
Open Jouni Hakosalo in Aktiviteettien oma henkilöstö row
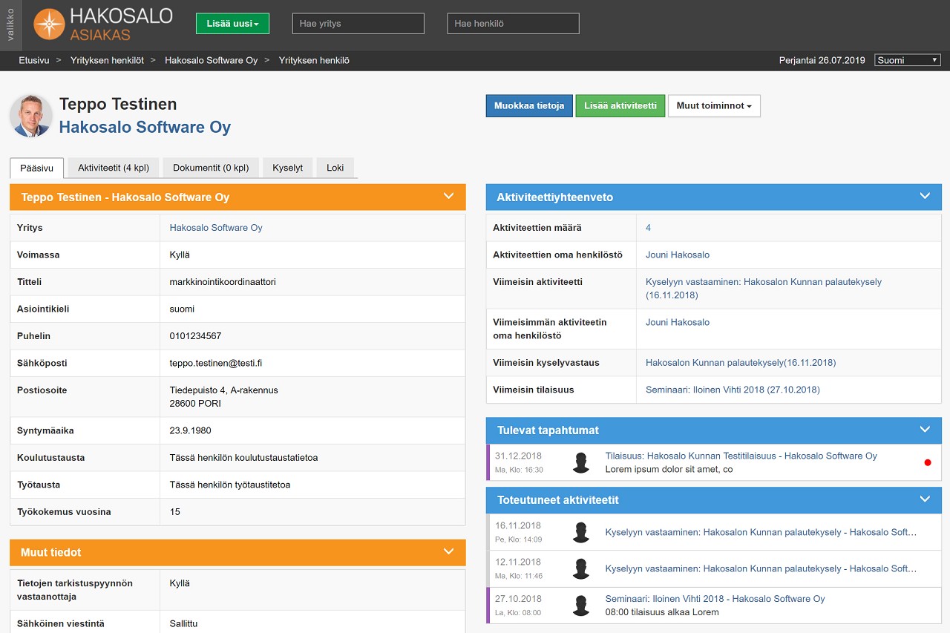[678, 255]
